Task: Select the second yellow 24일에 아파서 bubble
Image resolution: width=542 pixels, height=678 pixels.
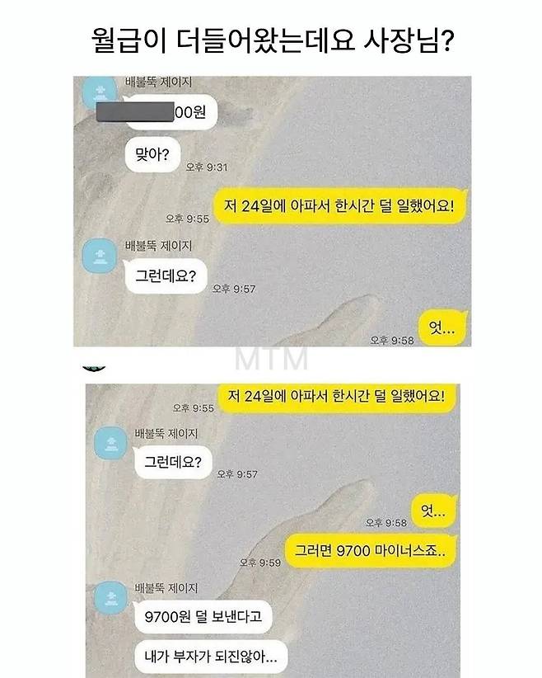Action: pyautogui.click(x=337, y=398)
